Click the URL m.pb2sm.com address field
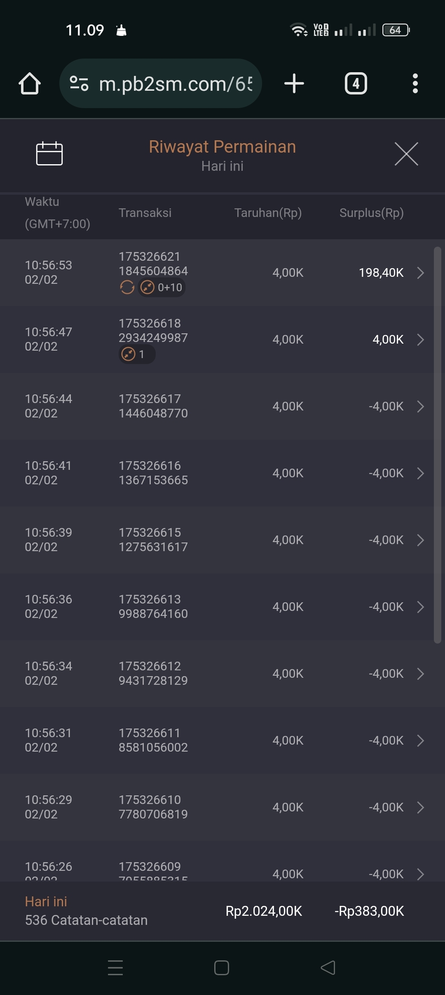445x995 pixels. point(176,84)
